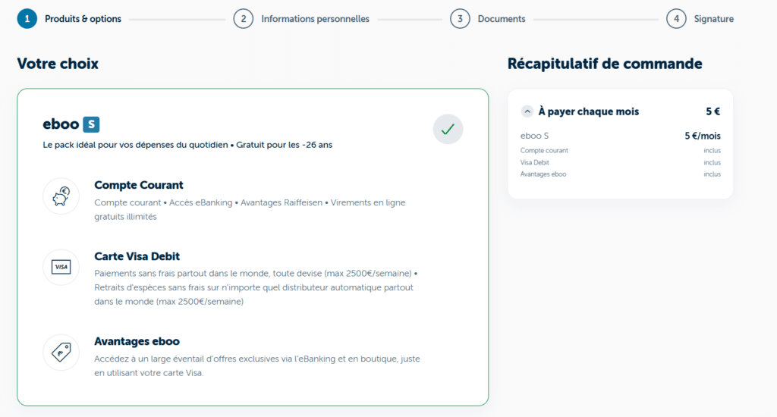Click the Carte Visa Debit heading
This screenshot has width=777, height=417.
click(x=137, y=256)
